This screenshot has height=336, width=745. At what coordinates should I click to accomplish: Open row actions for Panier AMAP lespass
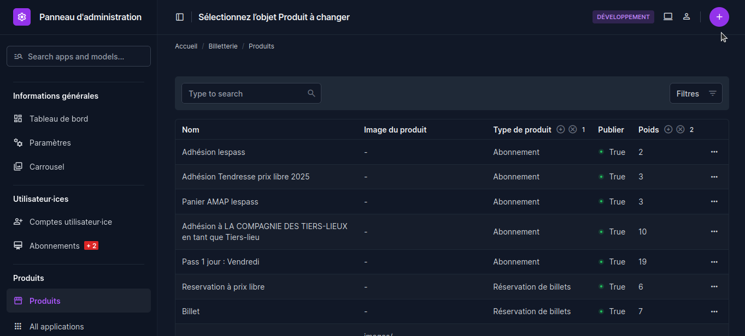coord(714,202)
